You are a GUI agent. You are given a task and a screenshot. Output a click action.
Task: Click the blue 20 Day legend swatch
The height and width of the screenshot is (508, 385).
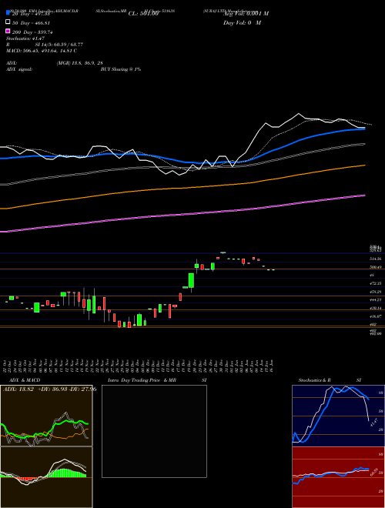click(8, 12)
